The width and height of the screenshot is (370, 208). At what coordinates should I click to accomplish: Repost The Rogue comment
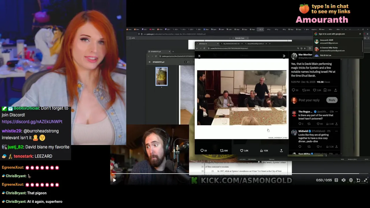[x=309, y=124]
